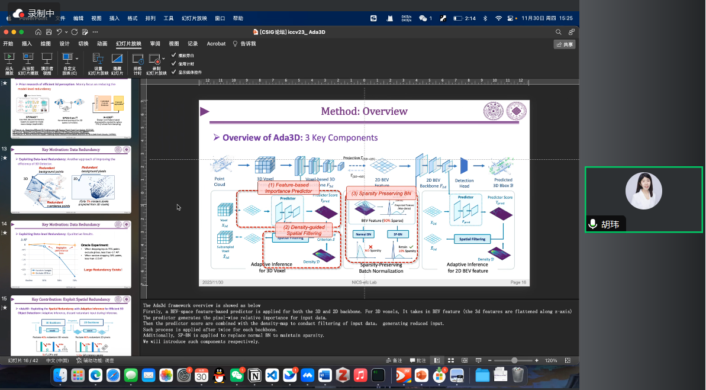Open Notion from the Dock
This screenshot has width=706, height=390.
pyautogui.click(x=254, y=375)
